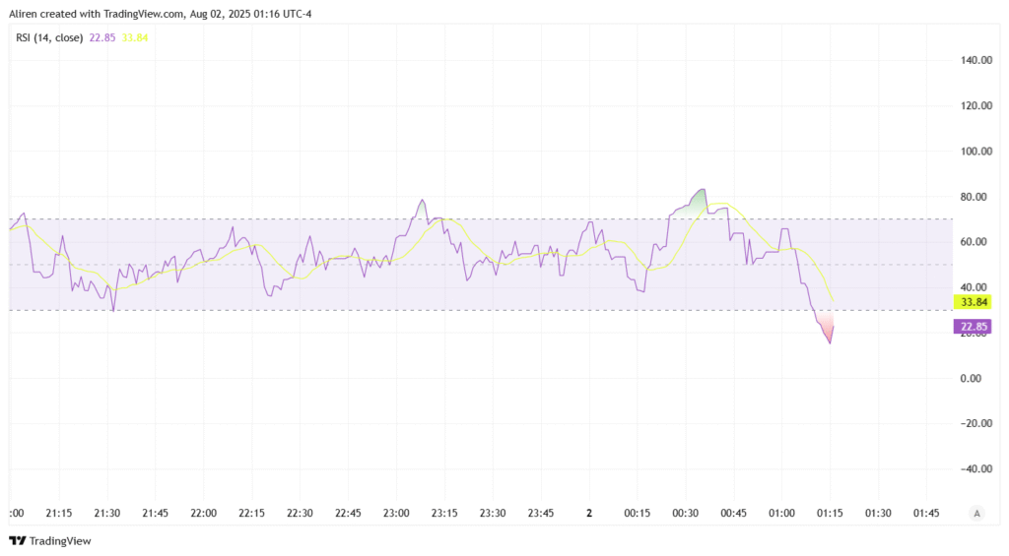Click the 40.00 price scale label
Screen dimensions: 1009x556
pyautogui.click(x=974, y=287)
